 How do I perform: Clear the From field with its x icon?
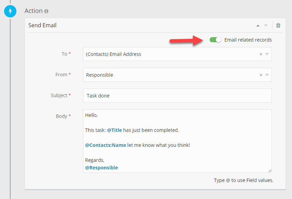point(261,75)
